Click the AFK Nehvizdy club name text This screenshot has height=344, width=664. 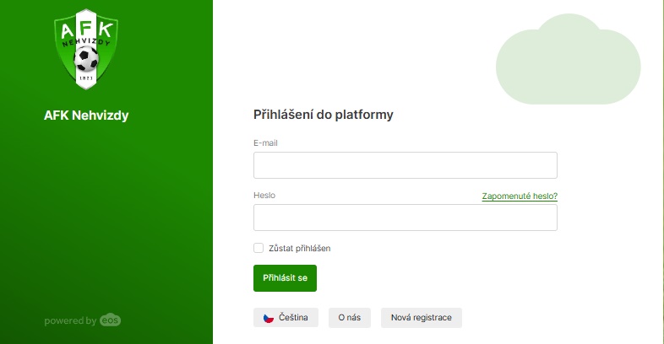coord(86,115)
